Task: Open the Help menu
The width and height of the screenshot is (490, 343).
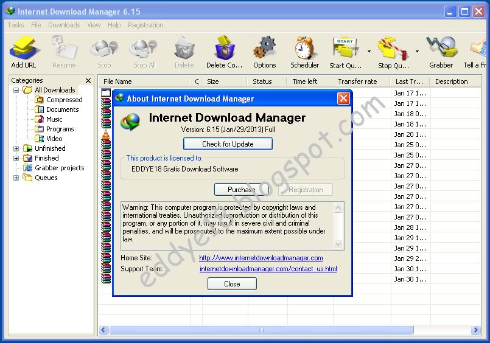Action: click(114, 25)
